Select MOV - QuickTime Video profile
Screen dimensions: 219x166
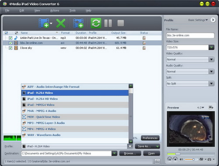coord(75,117)
